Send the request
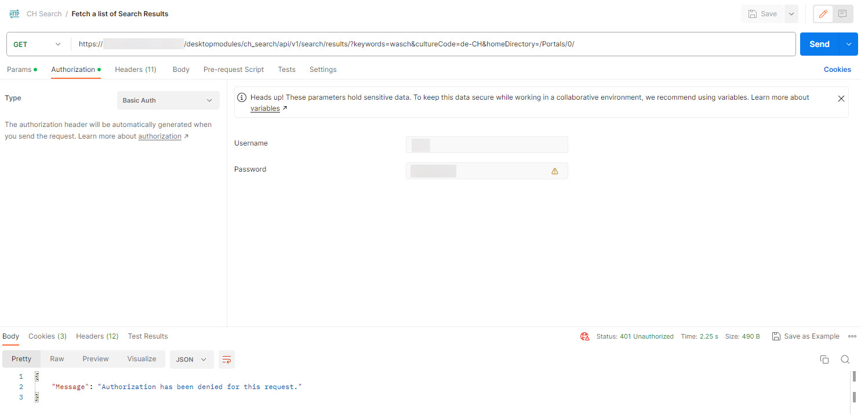Image resolution: width=861 pixels, height=414 pixels. pos(819,44)
